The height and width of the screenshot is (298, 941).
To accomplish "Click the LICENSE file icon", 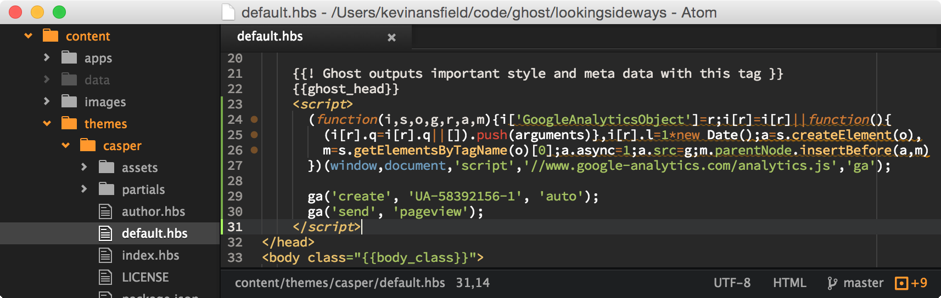I will [105, 277].
